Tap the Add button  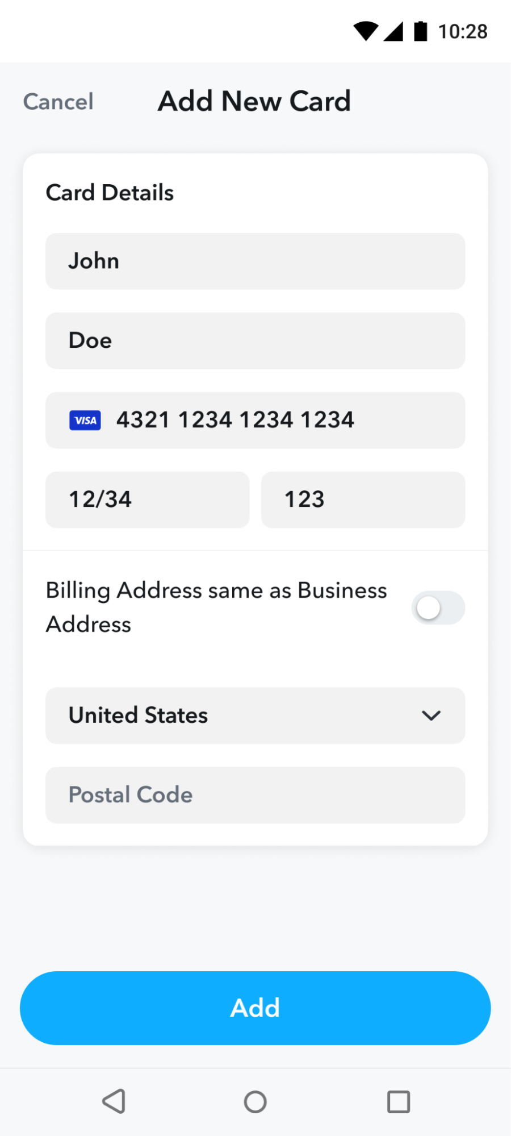(x=255, y=1008)
